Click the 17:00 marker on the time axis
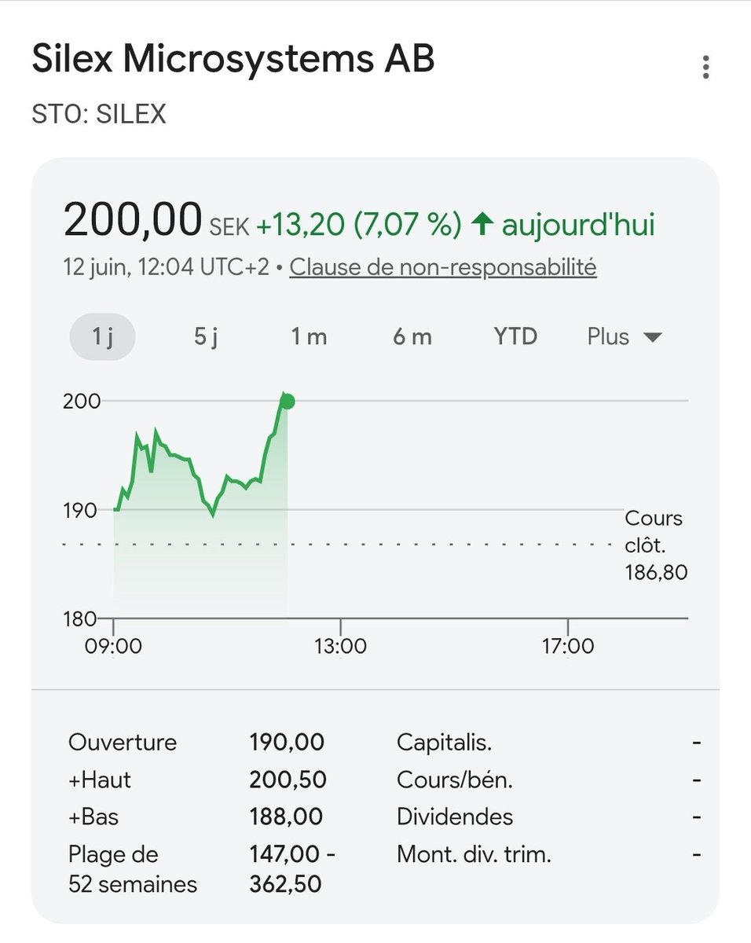Screen dimensions: 751x943 click(568, 647)
